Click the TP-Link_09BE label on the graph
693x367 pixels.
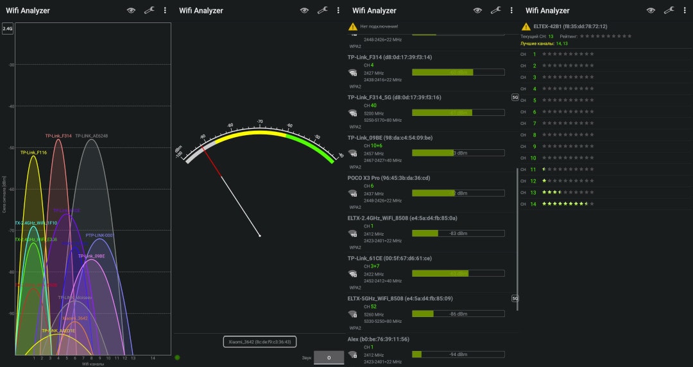point(92,256)
